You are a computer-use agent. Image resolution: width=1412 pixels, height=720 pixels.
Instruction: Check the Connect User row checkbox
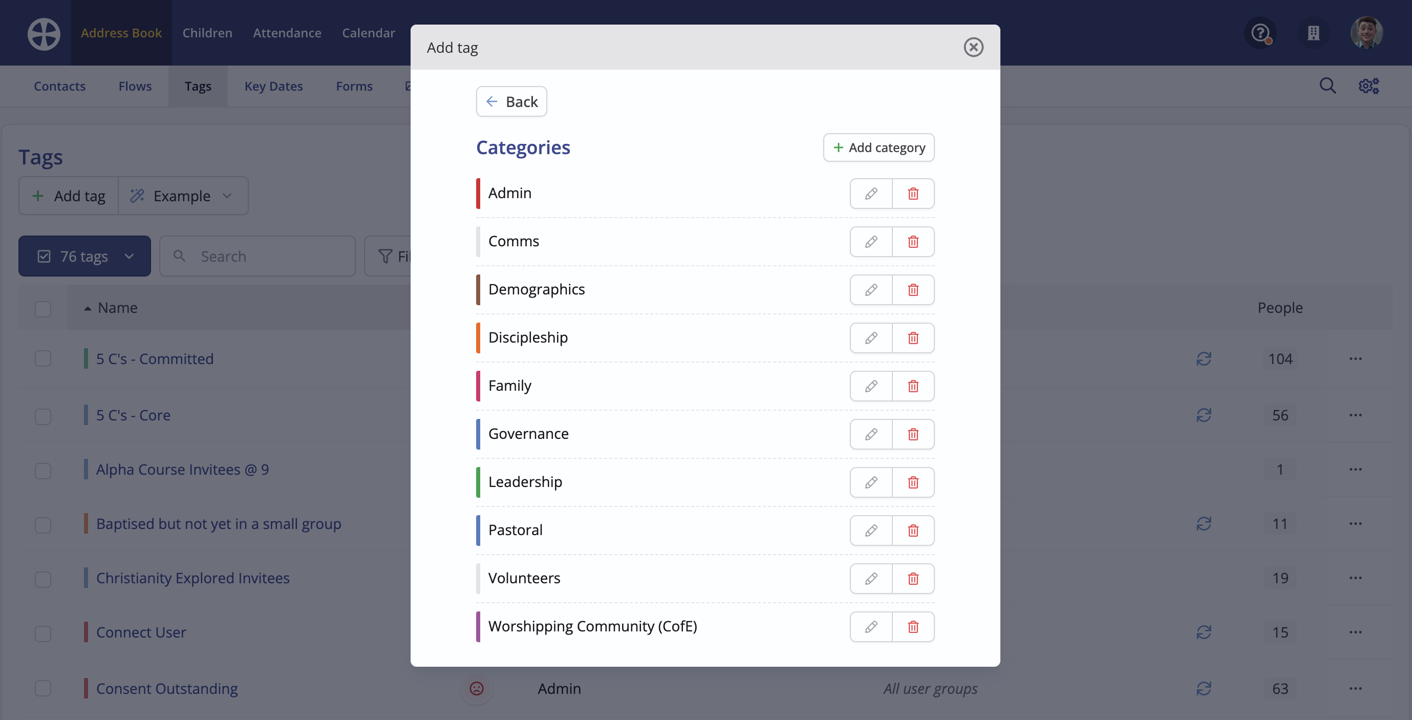[x=43, y=633]
